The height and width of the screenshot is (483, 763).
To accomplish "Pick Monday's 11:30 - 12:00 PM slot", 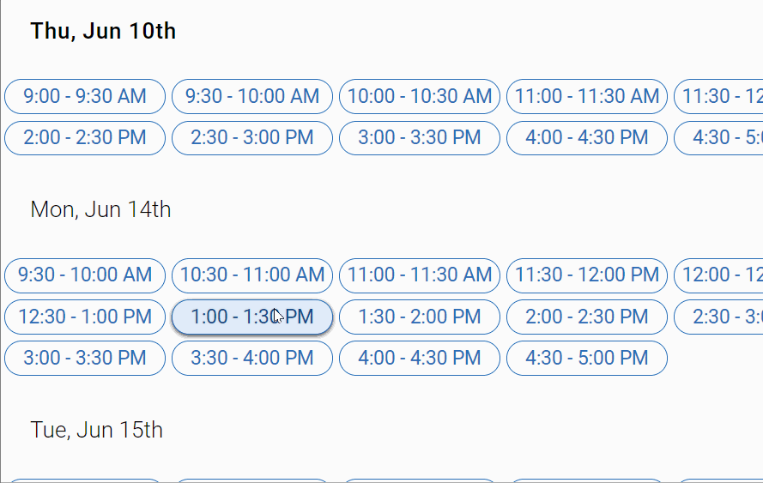I will click(x=587, y=275).
